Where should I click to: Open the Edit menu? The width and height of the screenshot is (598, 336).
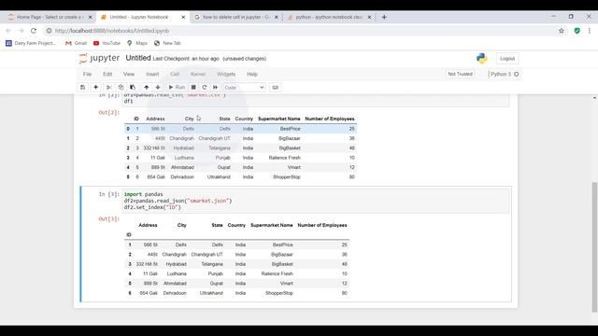[x=107, y=74]
